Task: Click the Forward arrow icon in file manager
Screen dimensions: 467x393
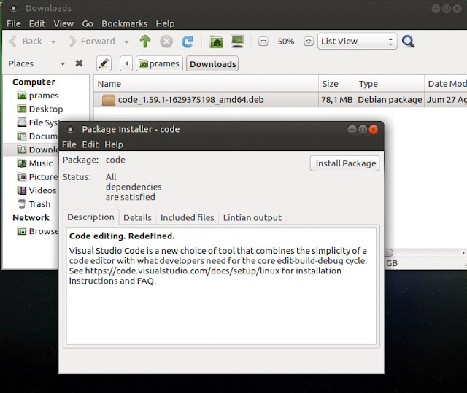Action: [72, 42]
